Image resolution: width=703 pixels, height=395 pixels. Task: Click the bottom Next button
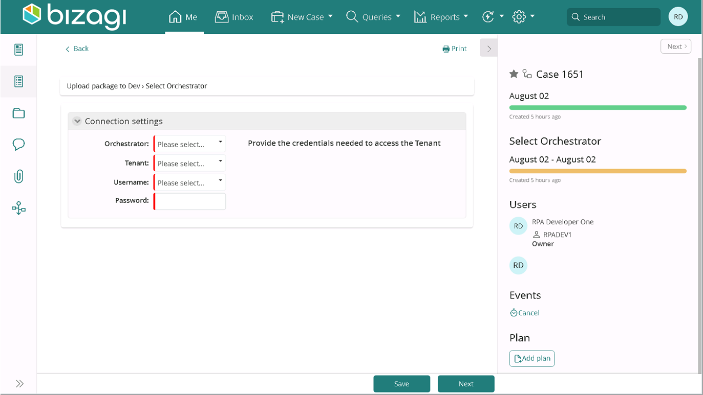point(466,384)
